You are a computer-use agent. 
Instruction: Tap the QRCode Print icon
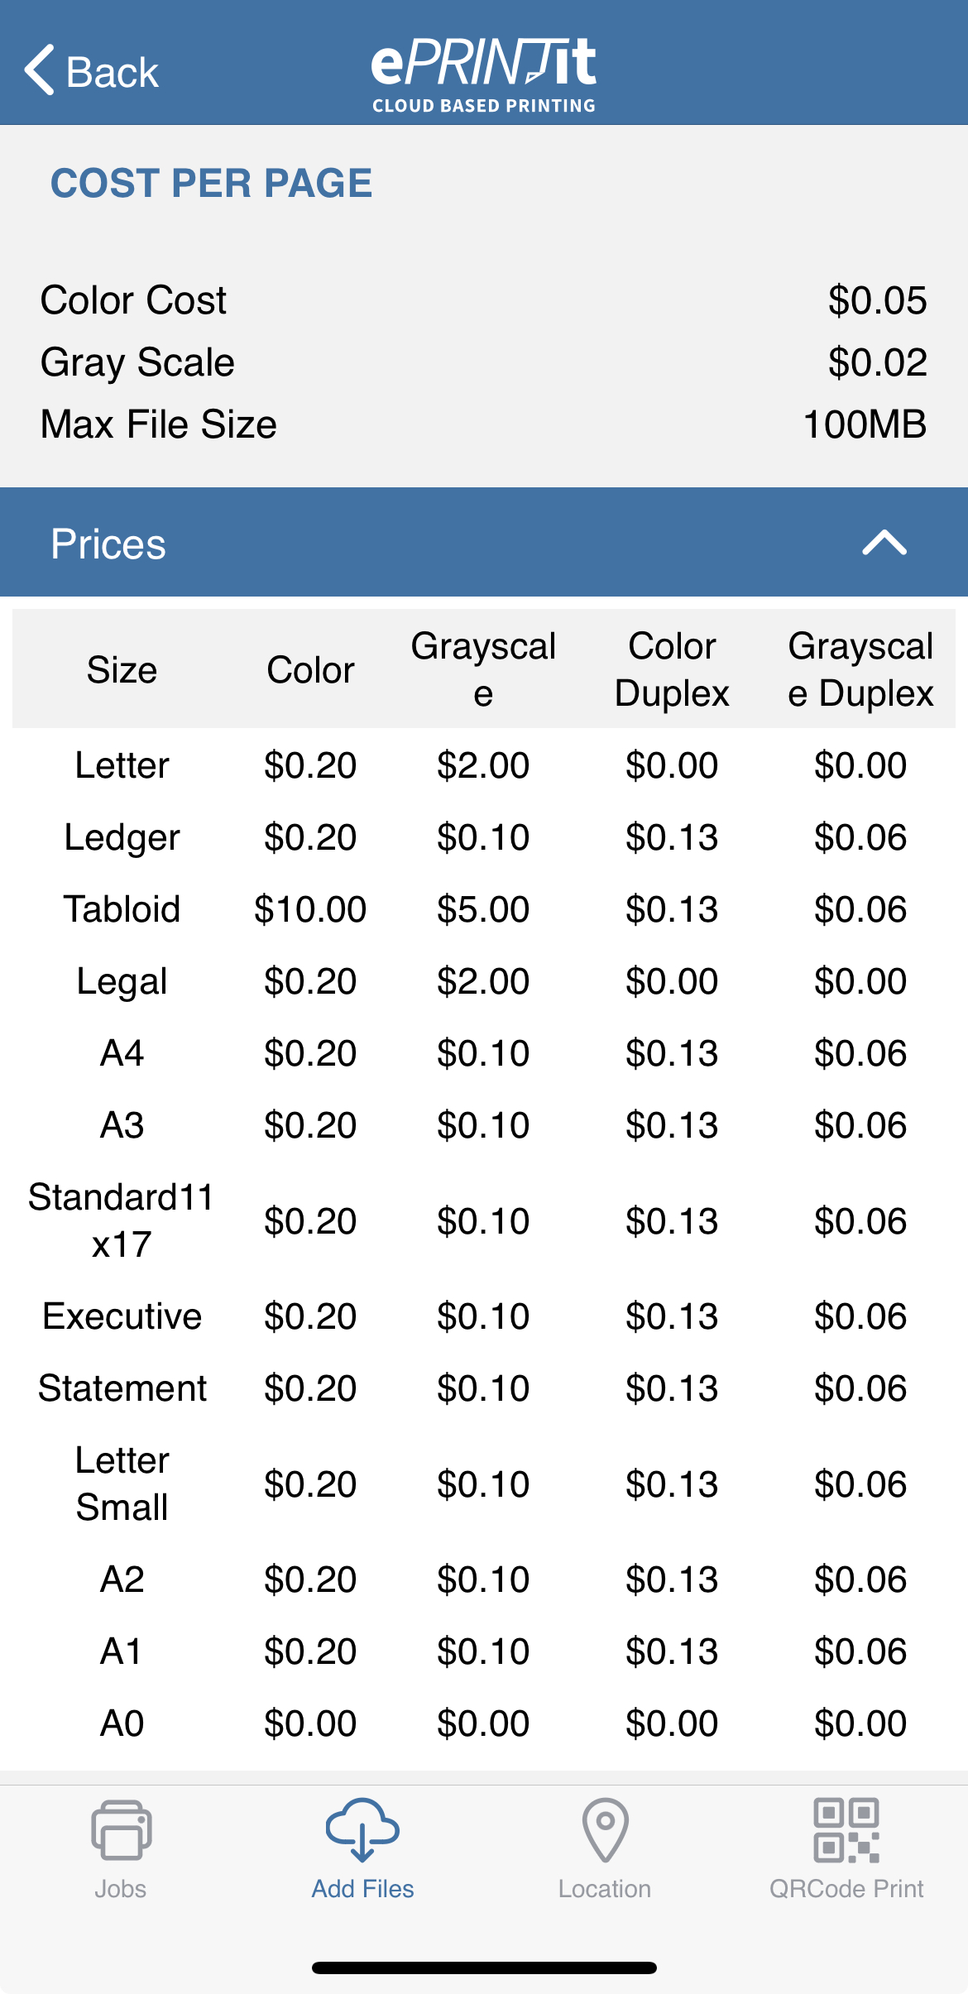[846, 1830]
